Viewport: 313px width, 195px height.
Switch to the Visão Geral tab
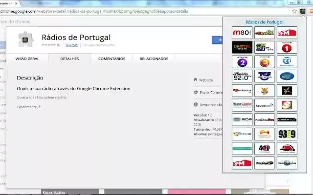(27, 58)
